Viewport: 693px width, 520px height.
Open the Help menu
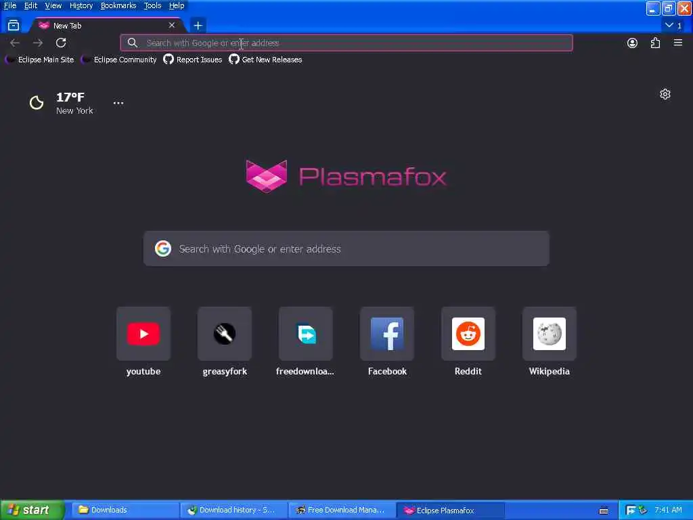[x=177, y=5]
